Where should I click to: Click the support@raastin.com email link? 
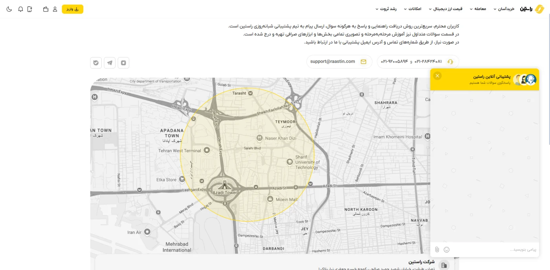[332, 62]
